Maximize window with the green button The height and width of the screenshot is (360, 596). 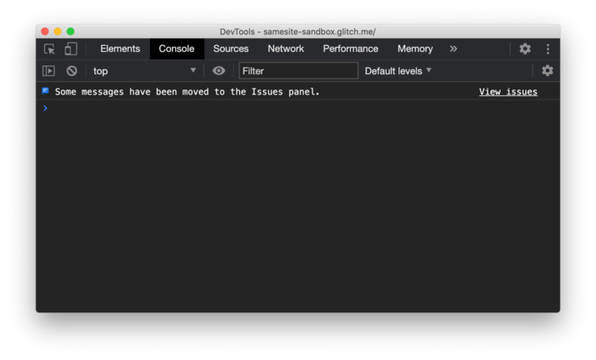(x=71, y=31)
